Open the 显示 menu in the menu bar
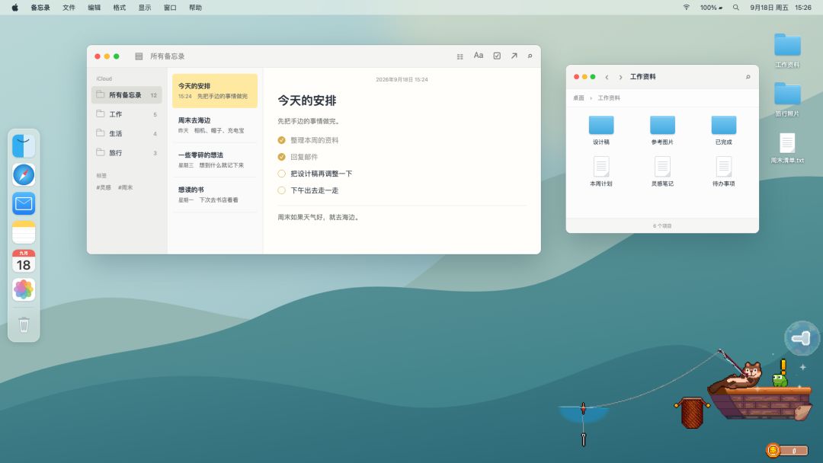The height and width of the screenshot is (463, 823). (x=144, y=8)
